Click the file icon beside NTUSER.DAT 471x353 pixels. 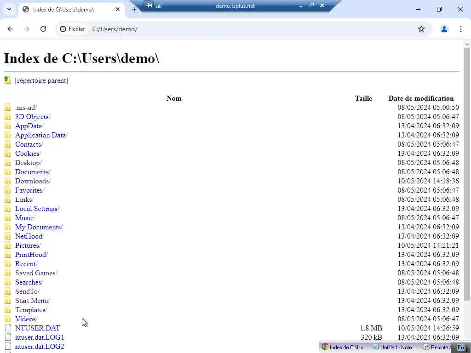8,328
